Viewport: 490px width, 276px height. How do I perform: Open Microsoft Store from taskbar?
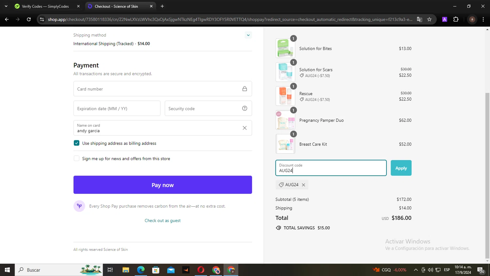pos(156,270)
